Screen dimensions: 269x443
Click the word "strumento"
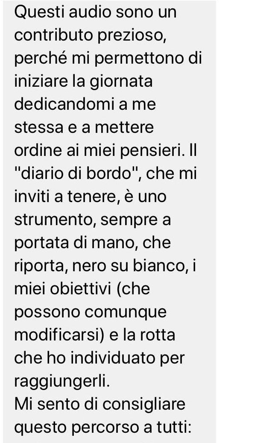pyautogui.click(x=53, y=220)
